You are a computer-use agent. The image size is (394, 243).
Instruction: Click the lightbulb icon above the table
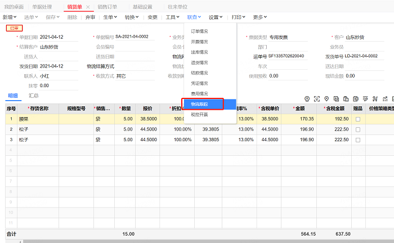pyautogui.click(x=307, y=99)
